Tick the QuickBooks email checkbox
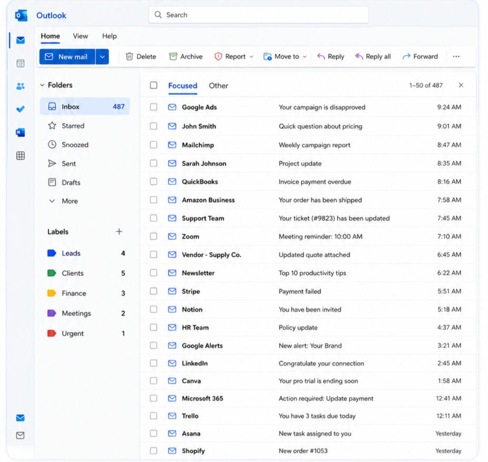Image resolution: width=488 pixels, height=462 pixels. click(153, 182)
